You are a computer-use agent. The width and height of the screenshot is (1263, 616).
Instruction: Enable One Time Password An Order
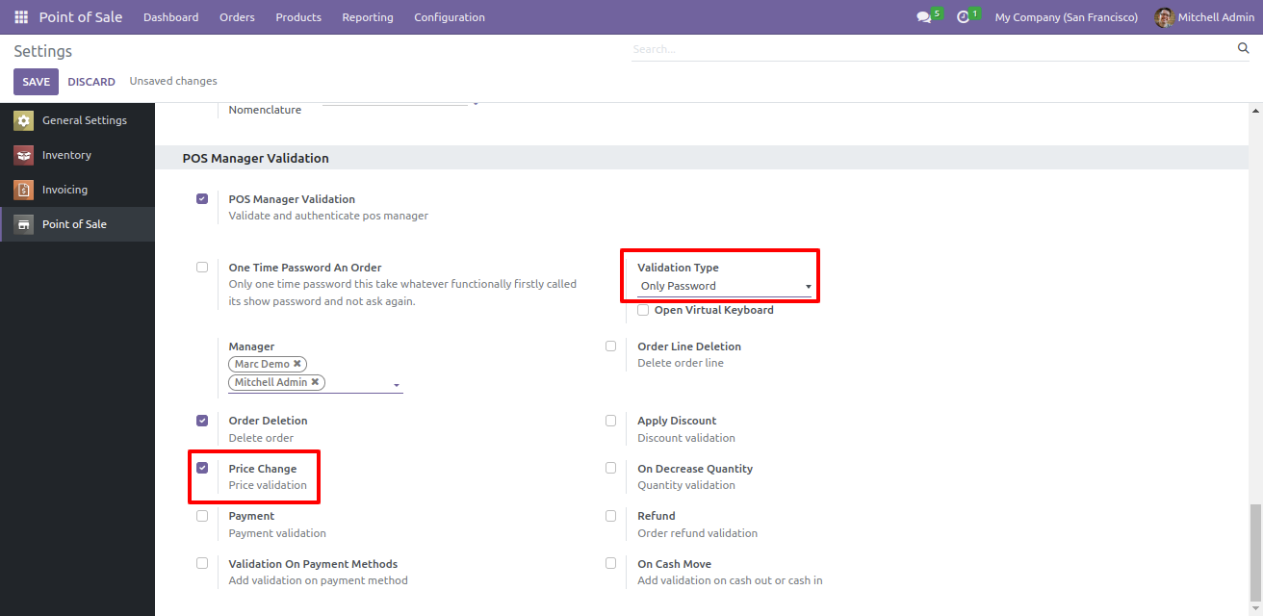tap(202, 268)
